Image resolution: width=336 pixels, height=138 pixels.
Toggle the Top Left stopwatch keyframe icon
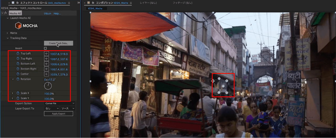18,54
